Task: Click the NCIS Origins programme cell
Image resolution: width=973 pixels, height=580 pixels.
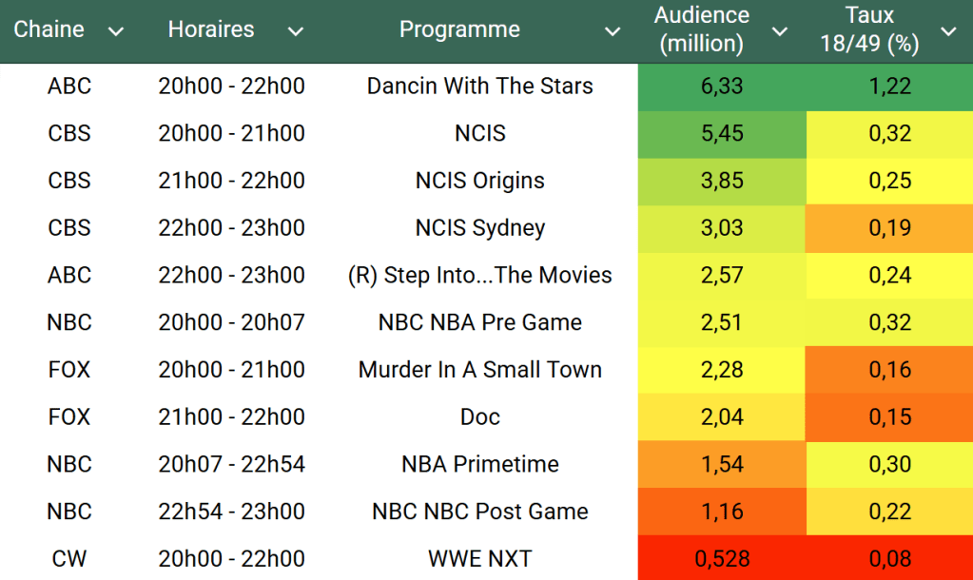Action: pyautogui.click(x=479, y=181)
